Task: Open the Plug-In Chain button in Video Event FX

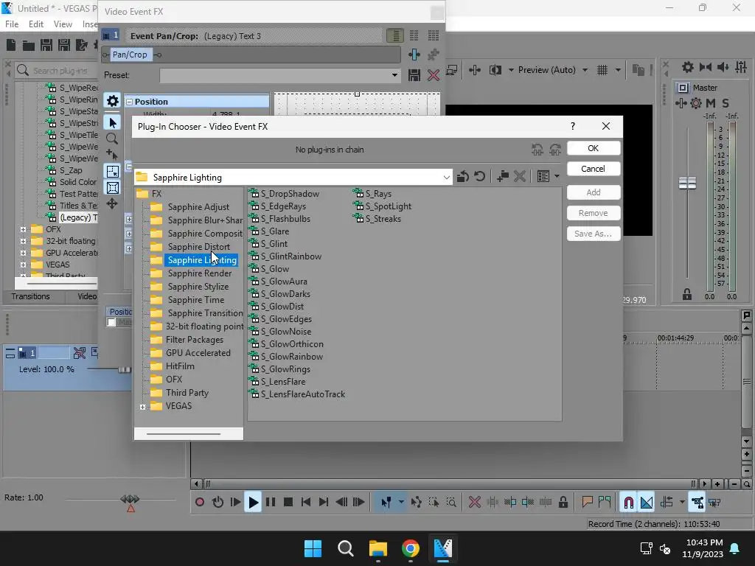Action: coord(414,55)
